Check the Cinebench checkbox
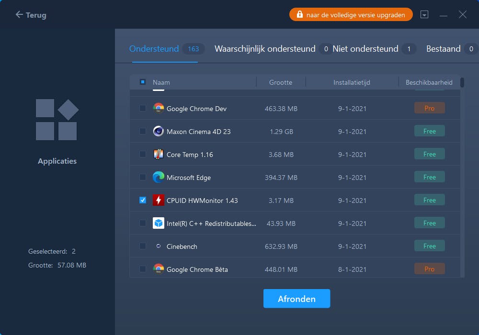 [x=143, y=246]
